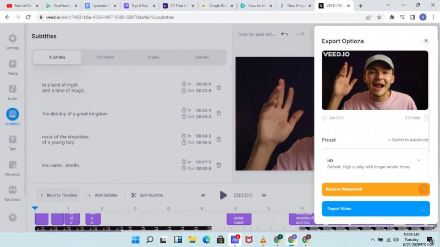Close the Export Options panel

click(426, 41)
